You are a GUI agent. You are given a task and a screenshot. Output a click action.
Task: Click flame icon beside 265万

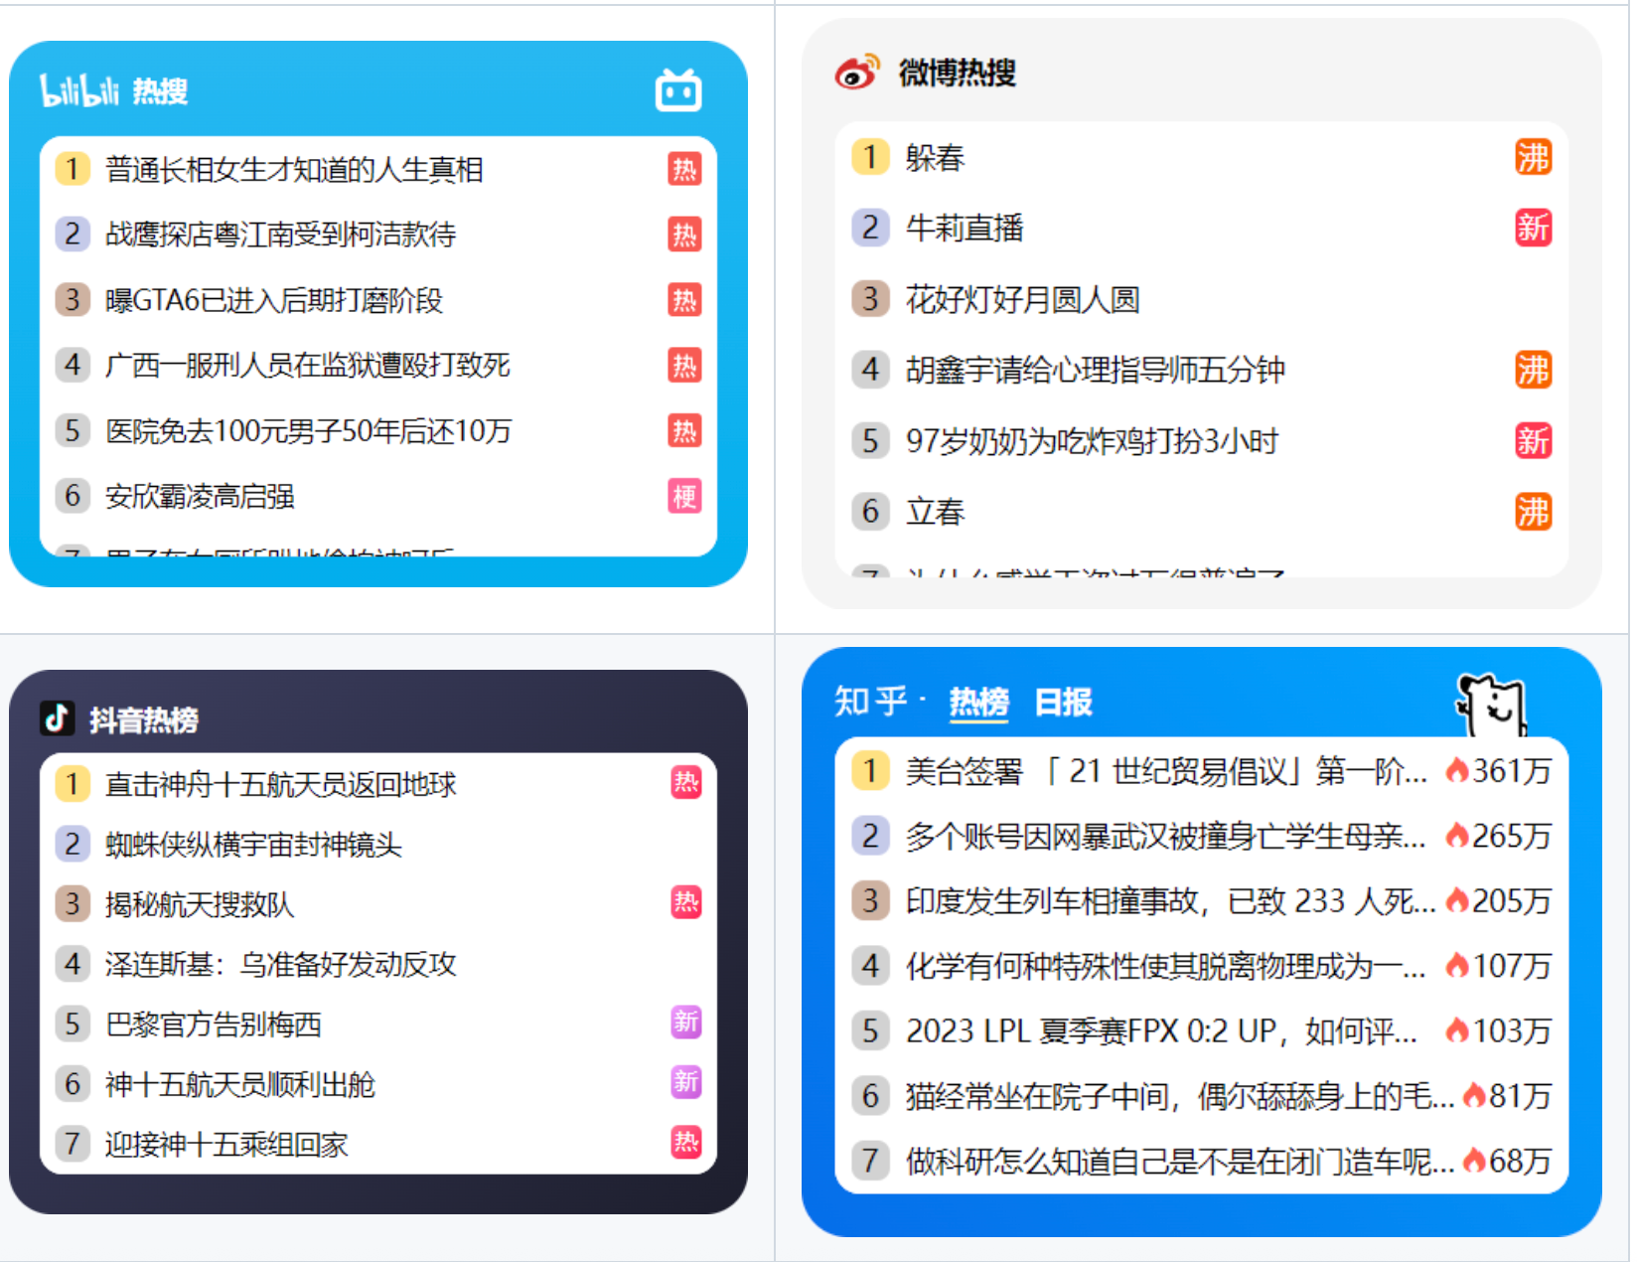pyautogui.click(x=1456, y=836)
